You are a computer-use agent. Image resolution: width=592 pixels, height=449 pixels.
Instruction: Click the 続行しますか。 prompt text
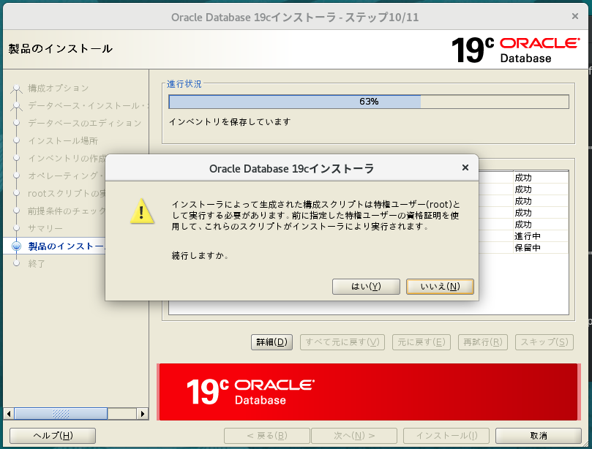(201, 255)
